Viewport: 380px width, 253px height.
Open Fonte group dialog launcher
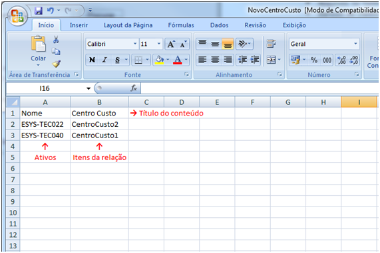[x=186, y=74]
